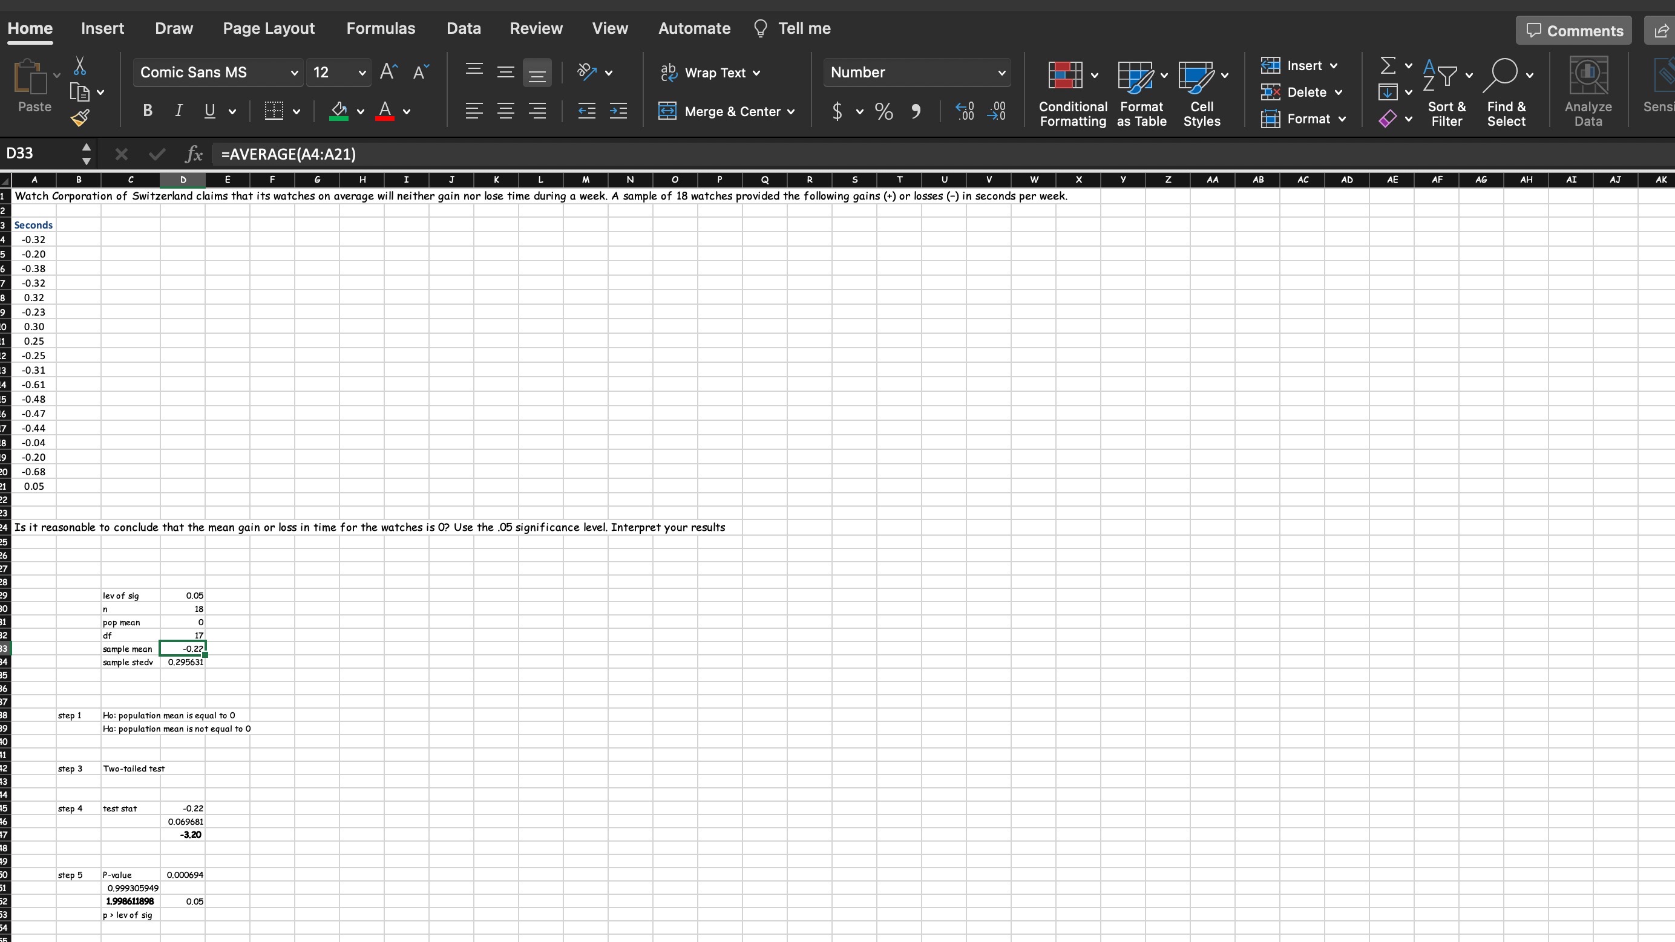
Task: Open Cell Styles gallery
Action: (x=1202, y=94)
